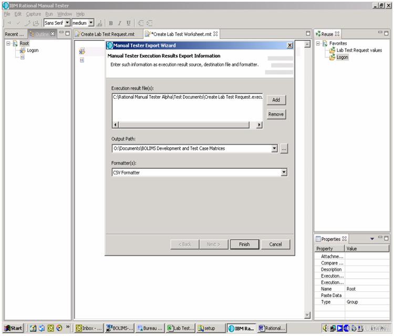
Task: Maximize the editor area
Action: tap(308, 34)
